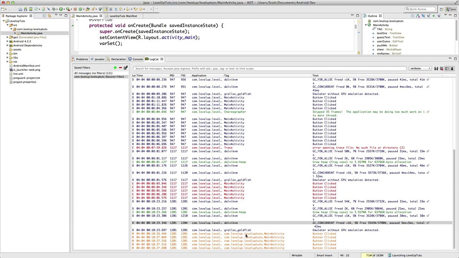
Task: Click the green Run button in toolbar
Action: point(61,9)
